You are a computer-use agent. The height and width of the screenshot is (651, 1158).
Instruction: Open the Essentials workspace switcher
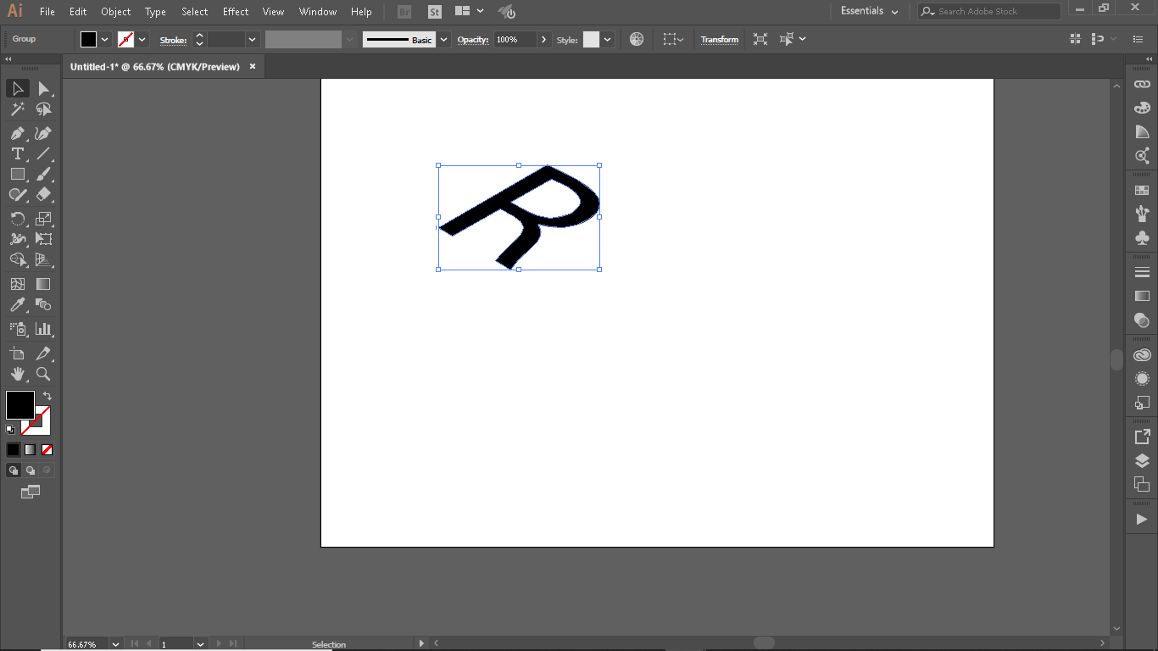pyautogui.click(x=870, y=11)
